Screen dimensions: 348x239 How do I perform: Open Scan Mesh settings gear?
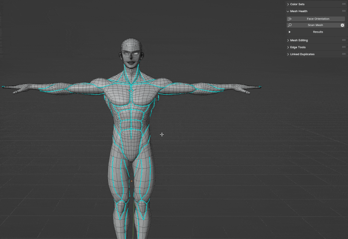coord(342,25)
